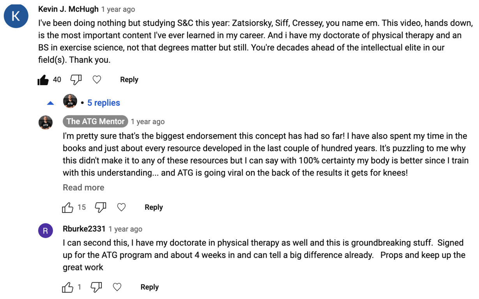The image size is (479, 299).
Task: Open The ATG Mentor channel name badge
Action: (x=95, y=121)
